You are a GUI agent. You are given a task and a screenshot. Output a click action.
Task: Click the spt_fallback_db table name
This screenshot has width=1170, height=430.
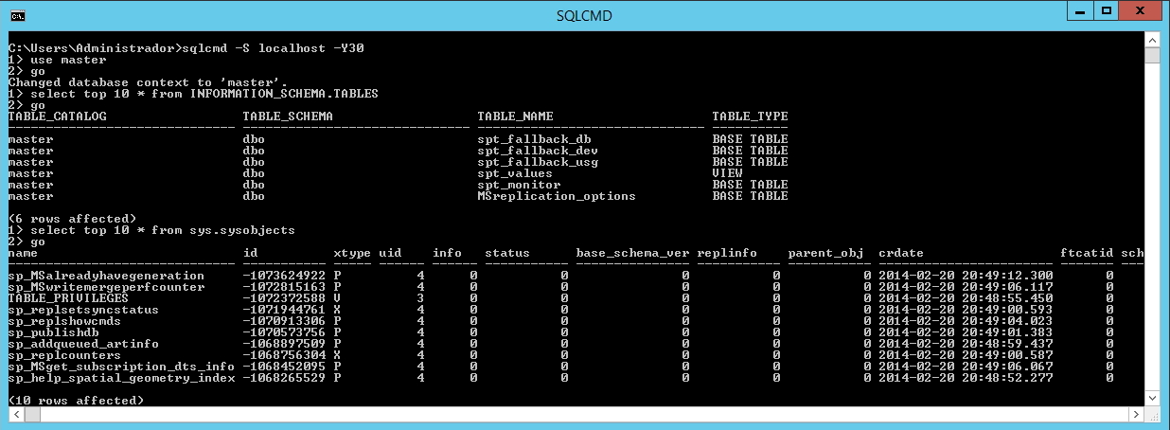(x=535, y=139)
